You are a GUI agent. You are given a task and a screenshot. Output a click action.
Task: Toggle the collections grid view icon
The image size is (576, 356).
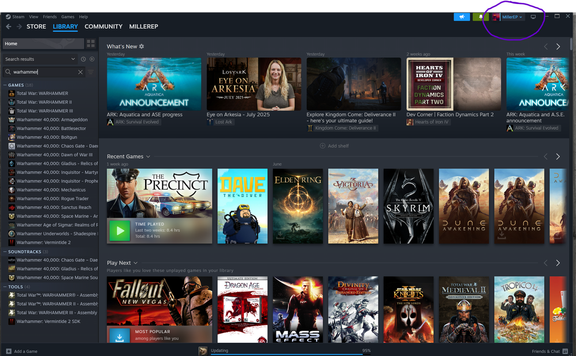pos(90,44)
